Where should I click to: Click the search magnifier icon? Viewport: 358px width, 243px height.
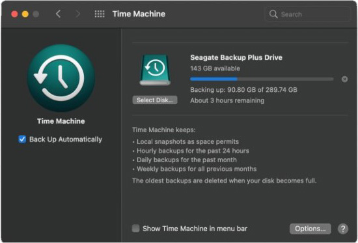click(273, 14)
